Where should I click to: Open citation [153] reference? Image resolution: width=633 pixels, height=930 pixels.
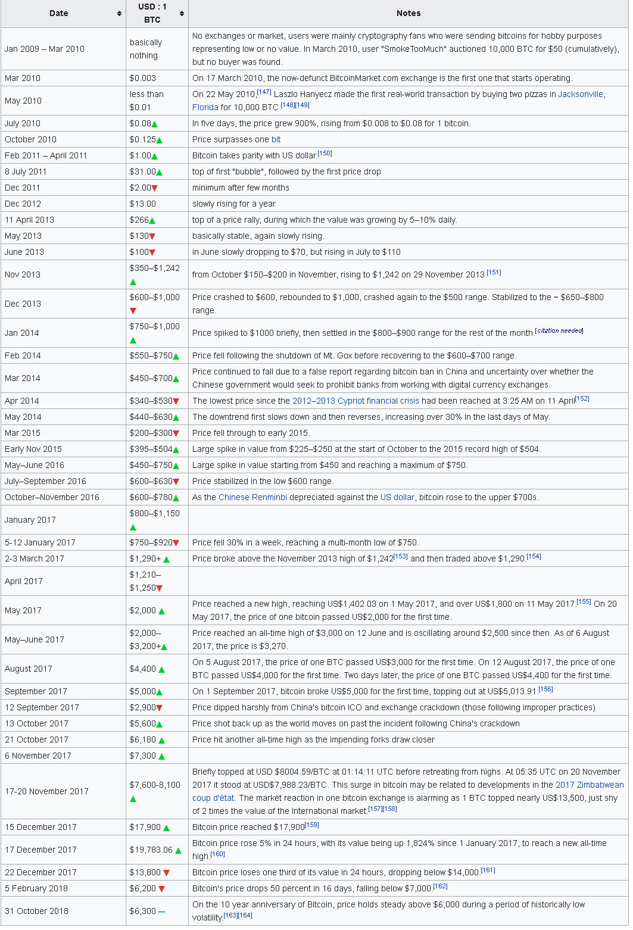pos(401,556)
